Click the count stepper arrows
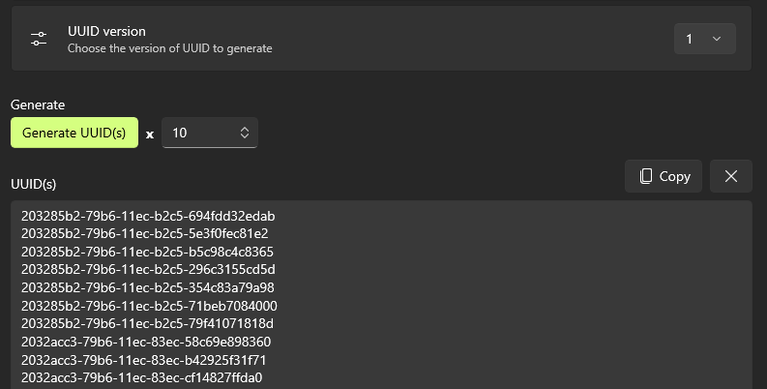 245,133
